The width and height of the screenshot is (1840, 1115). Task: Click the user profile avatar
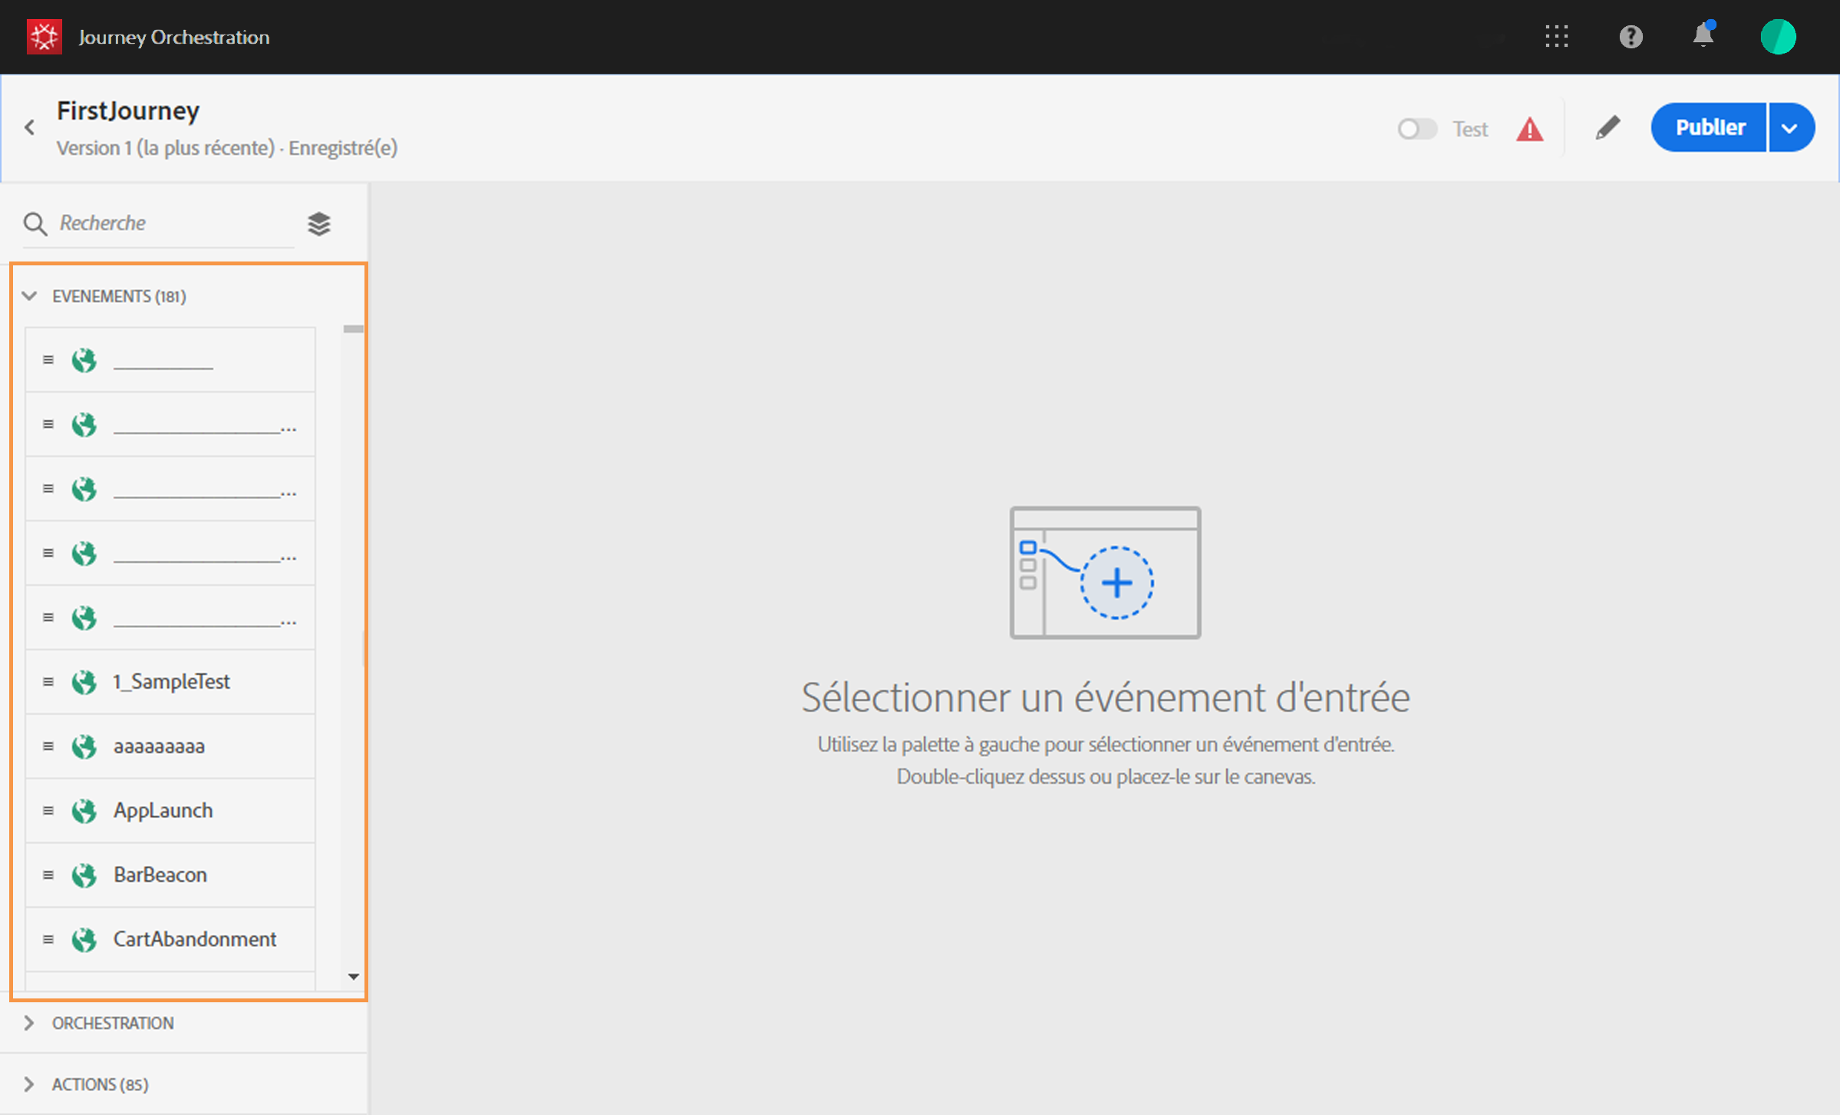click(1778, 37)
